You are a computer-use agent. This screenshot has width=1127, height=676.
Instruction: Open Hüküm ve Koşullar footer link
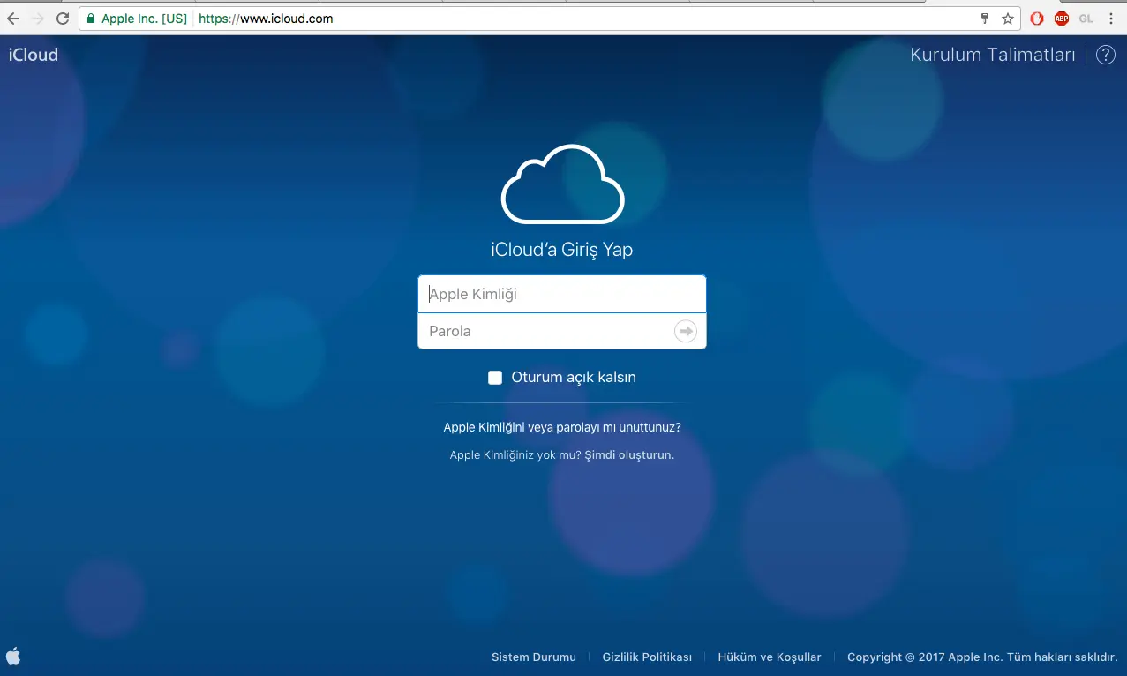770,657
